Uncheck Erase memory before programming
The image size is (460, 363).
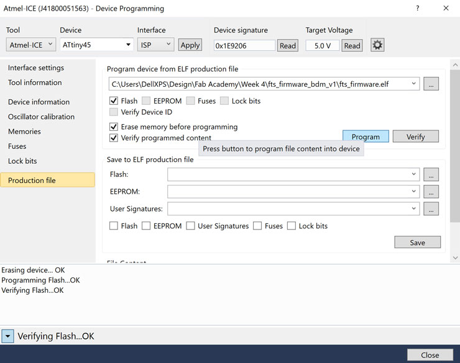(x=114, y=127)
